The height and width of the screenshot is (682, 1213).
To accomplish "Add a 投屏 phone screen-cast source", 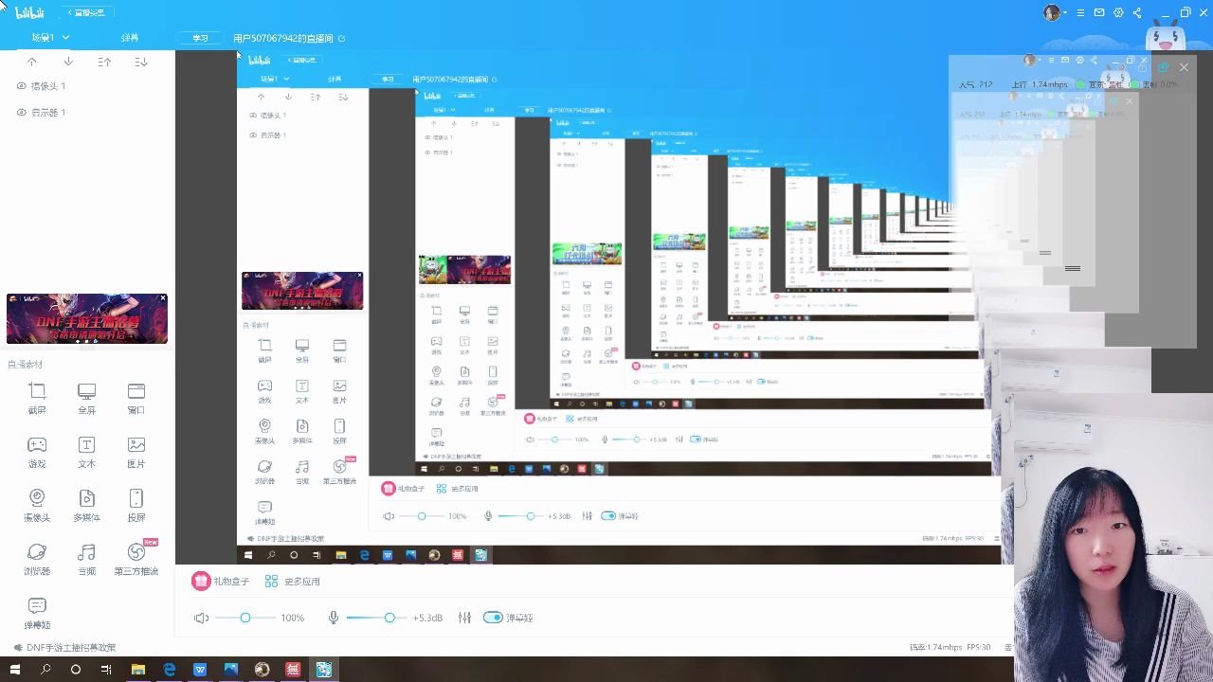I will point(136,506).
